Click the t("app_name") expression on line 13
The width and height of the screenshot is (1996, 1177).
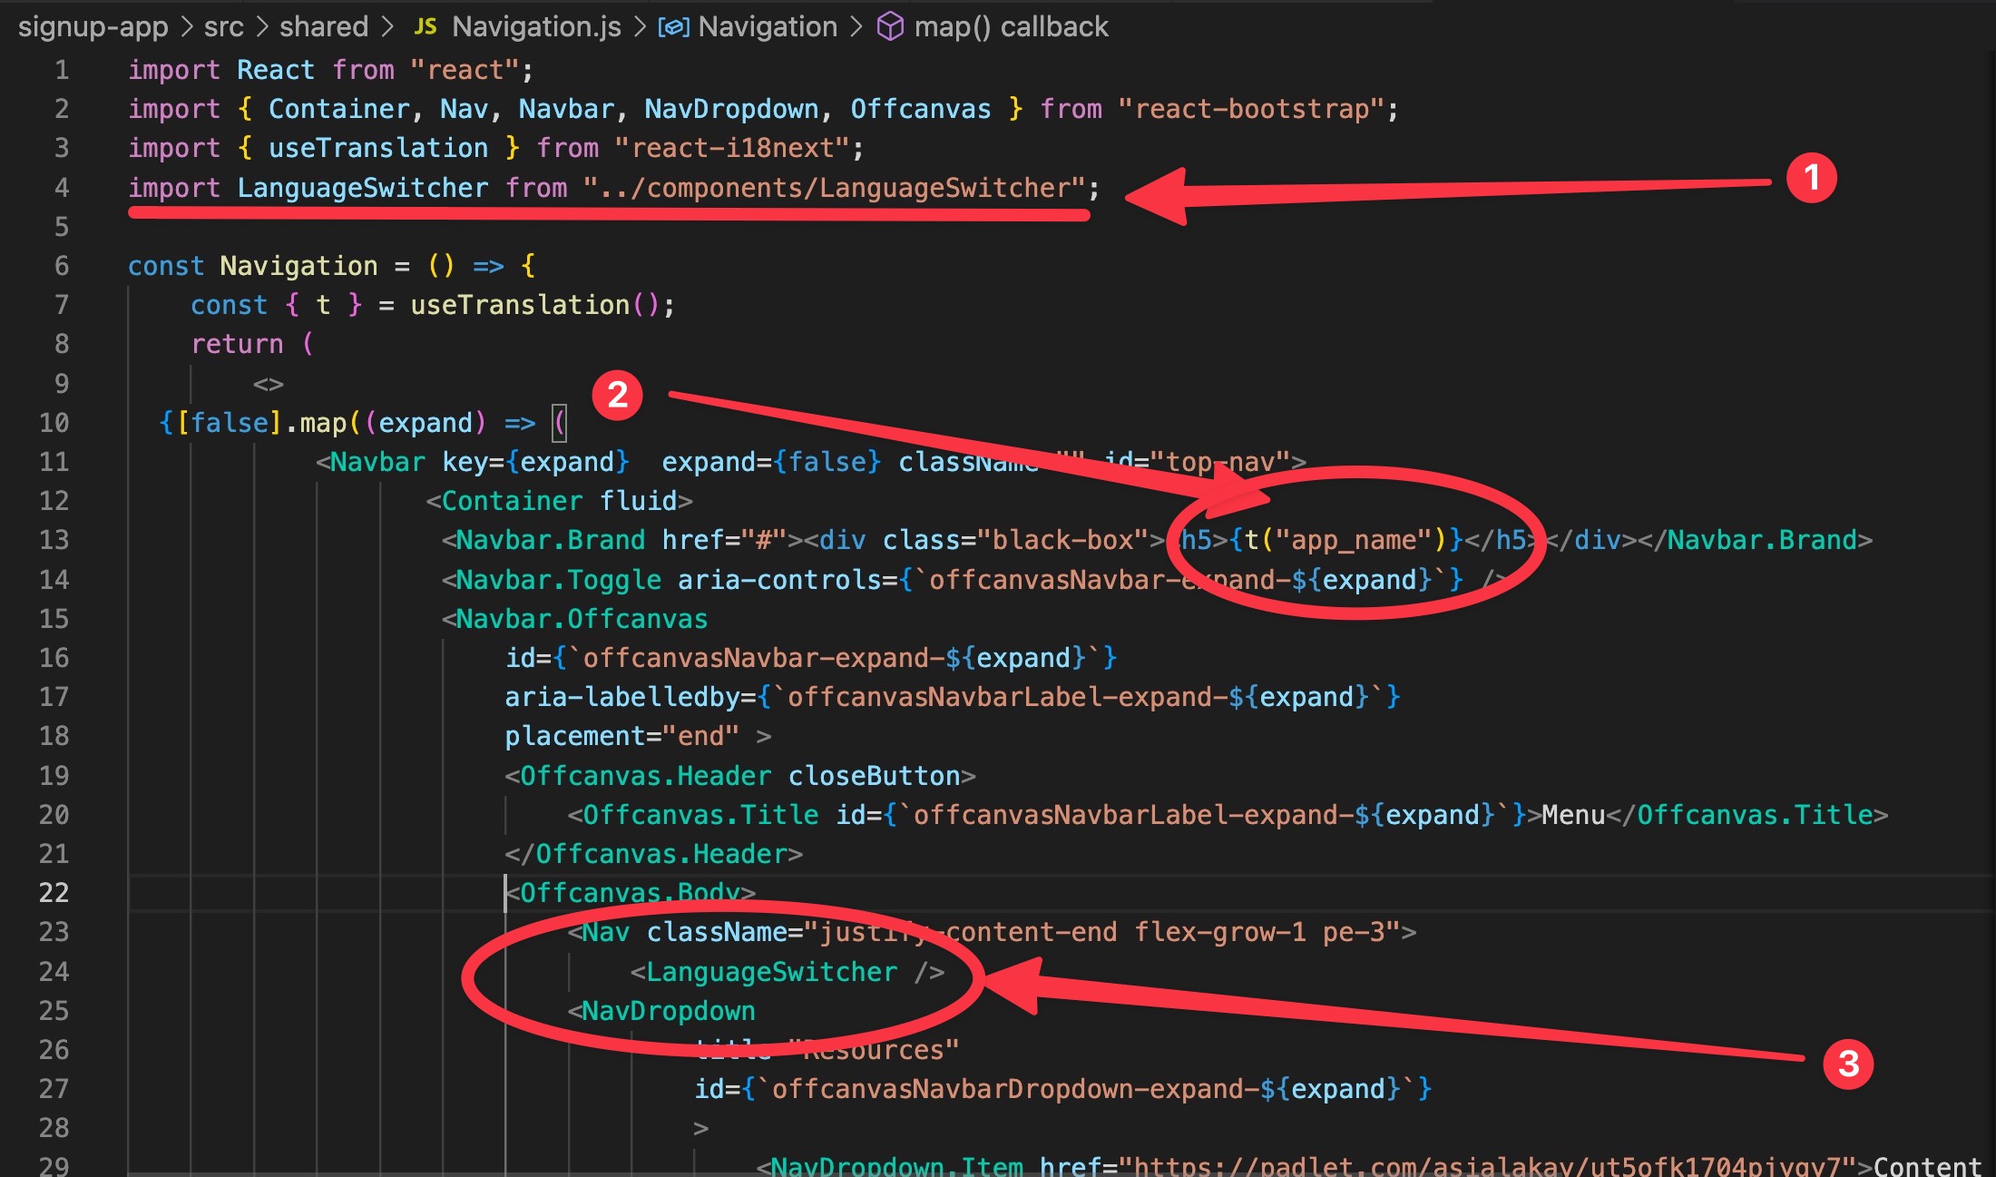click(1346, 540)
